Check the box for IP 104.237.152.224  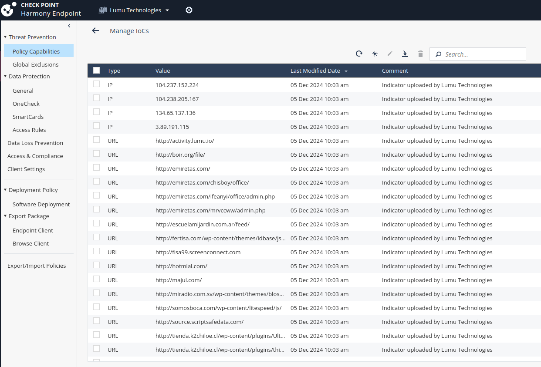[x=96, y=84]
